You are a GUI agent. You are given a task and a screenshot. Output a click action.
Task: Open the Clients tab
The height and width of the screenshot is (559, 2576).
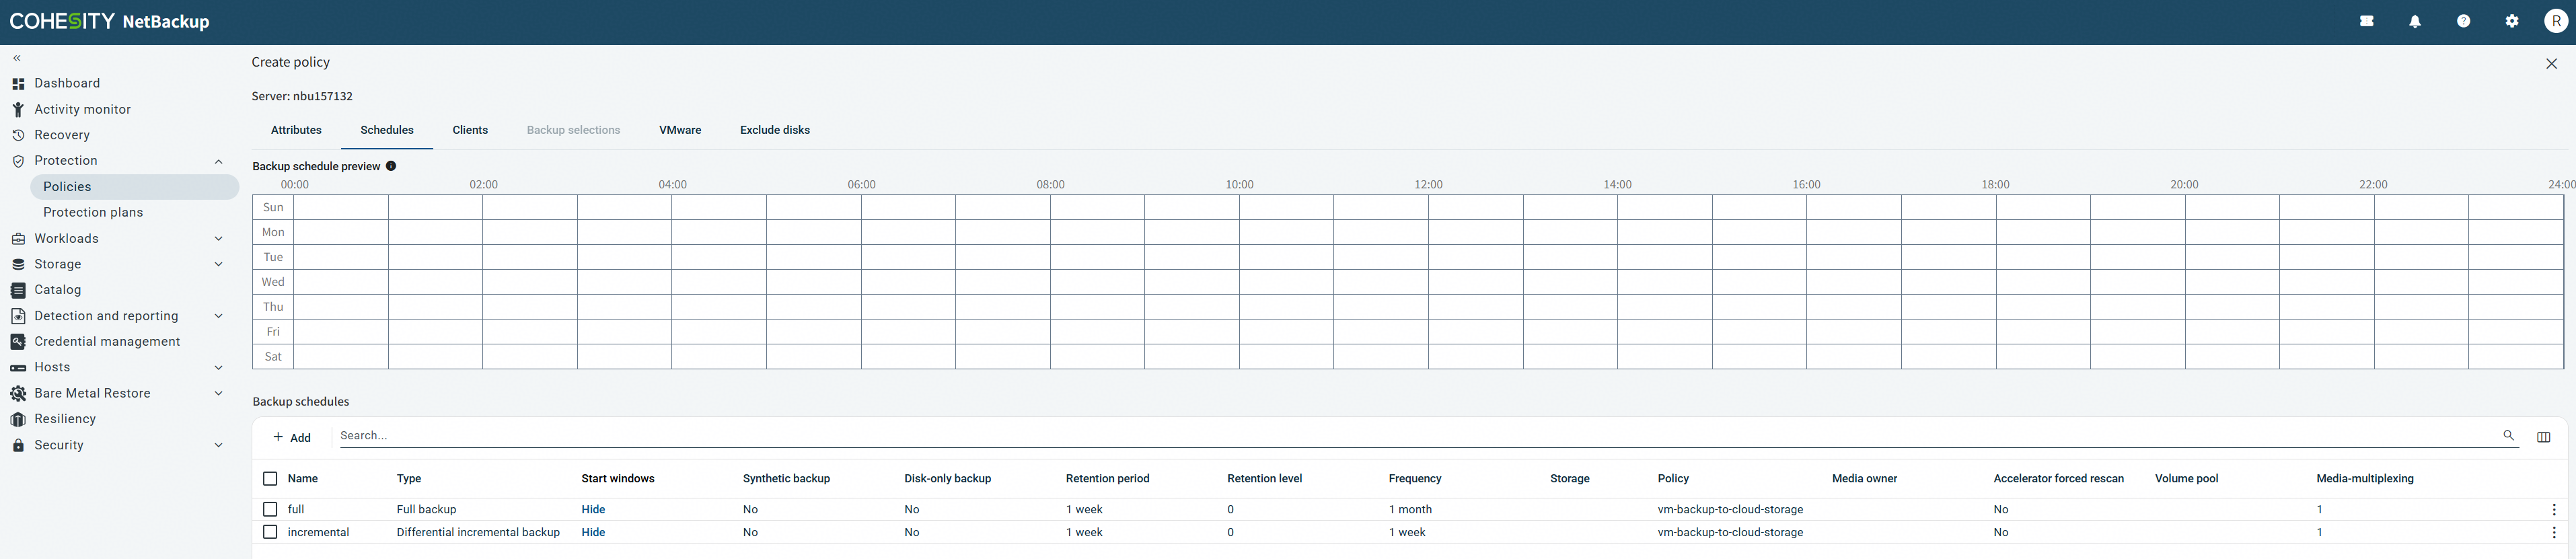[x=470, y=130]
